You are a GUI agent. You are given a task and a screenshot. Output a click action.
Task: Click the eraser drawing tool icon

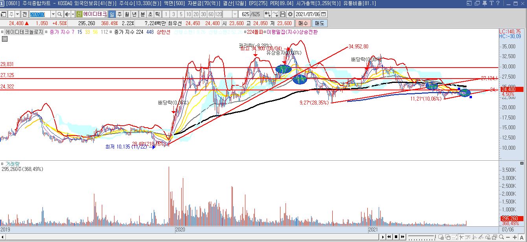(488, 237)
